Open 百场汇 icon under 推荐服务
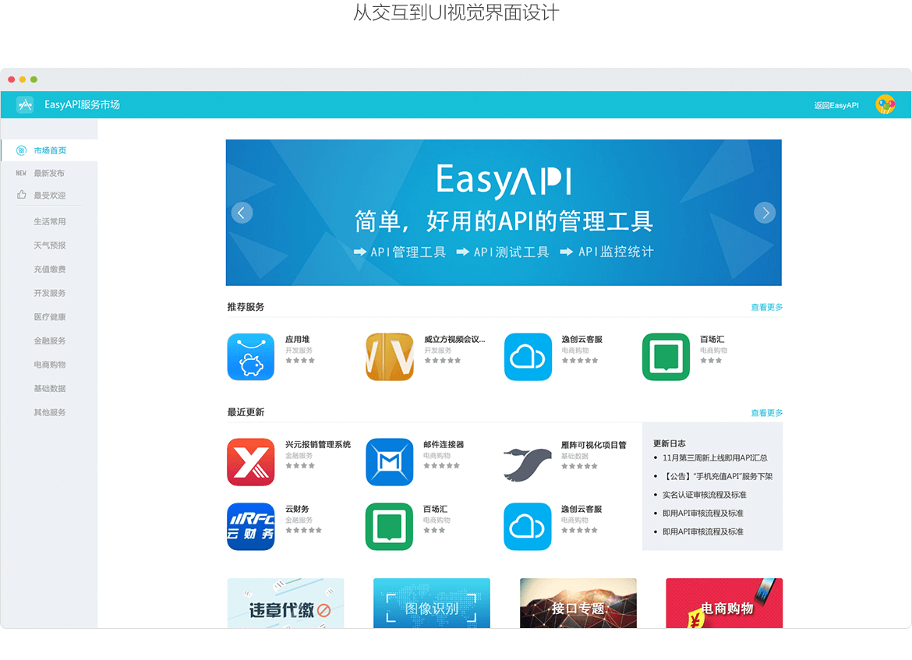This screenshot has height=660, width=912. click(666, 356)
